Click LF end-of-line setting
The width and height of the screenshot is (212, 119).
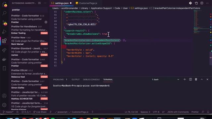(163, 112)
